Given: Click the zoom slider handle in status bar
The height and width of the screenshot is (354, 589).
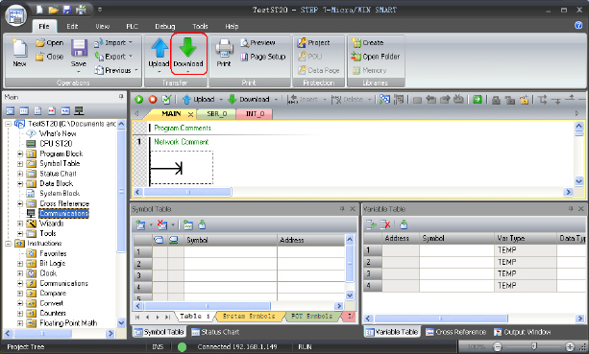Looking at the screenshot, I should tap(534, 347).
